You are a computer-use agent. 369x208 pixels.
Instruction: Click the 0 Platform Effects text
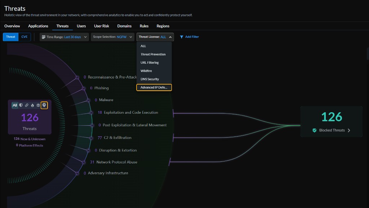(30, 145)
